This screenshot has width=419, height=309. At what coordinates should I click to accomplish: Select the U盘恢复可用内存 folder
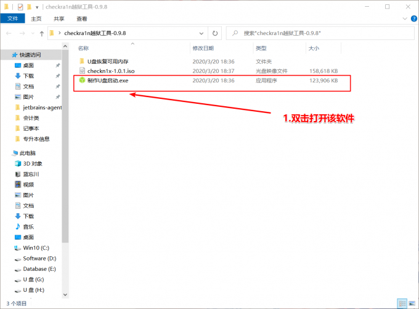click(x=108, y=61)
